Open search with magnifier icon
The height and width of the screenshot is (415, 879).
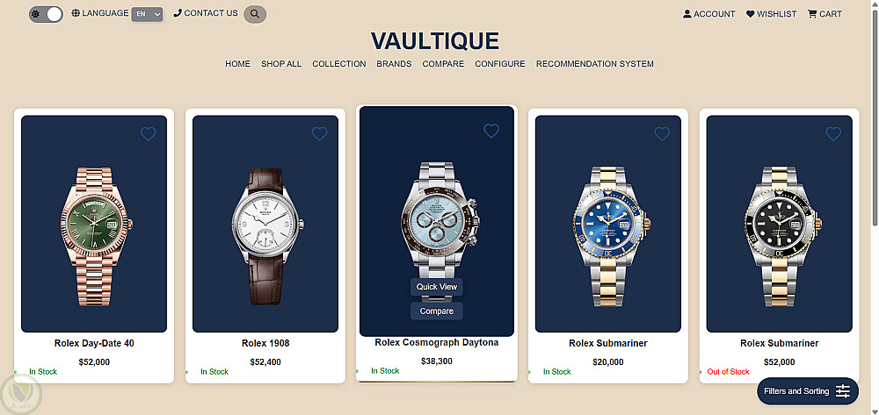coord(255,14)
